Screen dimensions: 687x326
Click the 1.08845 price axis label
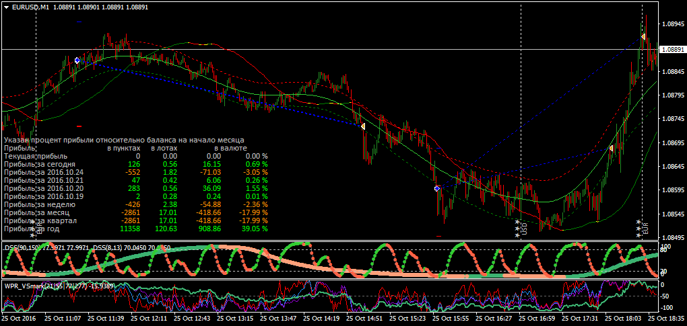tap(673, 71)
